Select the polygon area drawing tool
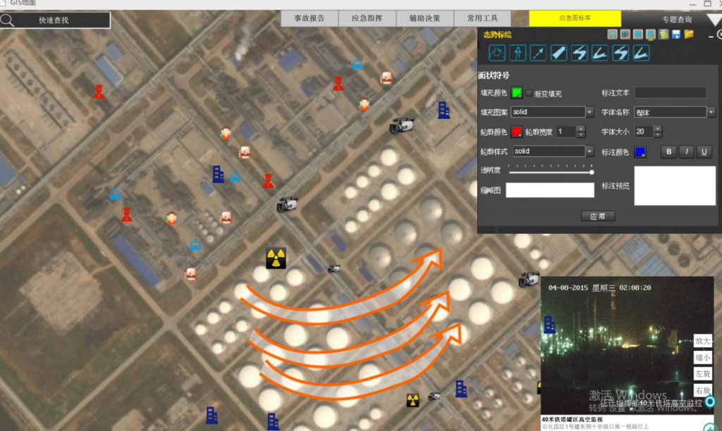 point(498,53)
